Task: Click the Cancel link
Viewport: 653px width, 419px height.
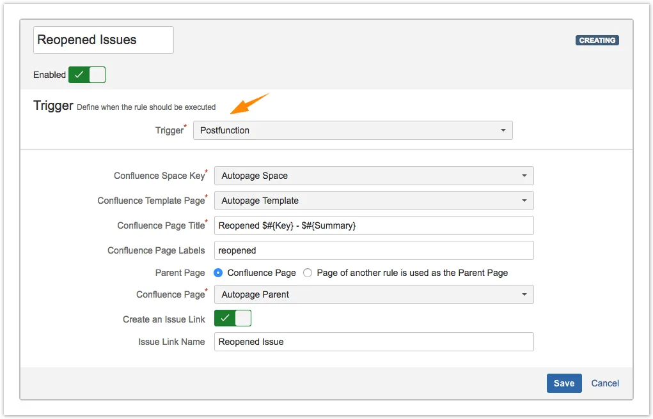Action: 604,383
